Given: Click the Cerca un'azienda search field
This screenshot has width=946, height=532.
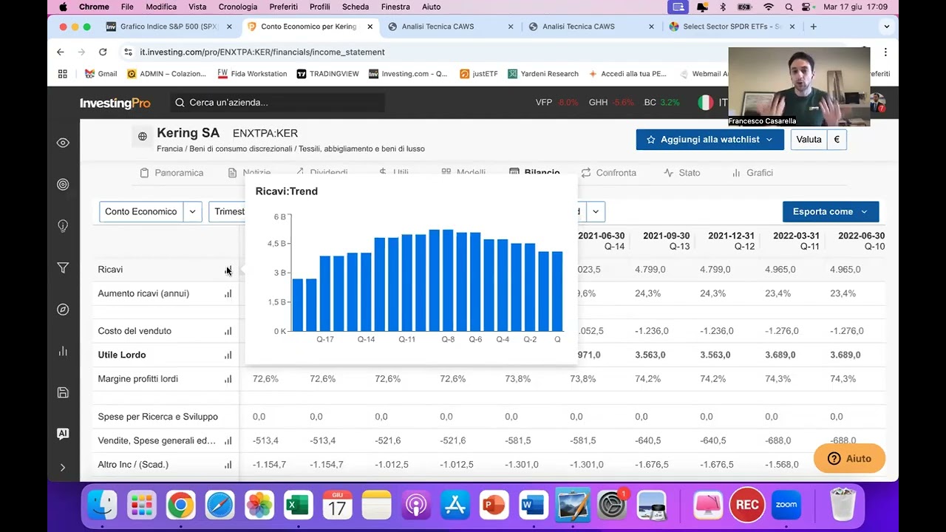Looking at the screenshot, I should (277, 103).
